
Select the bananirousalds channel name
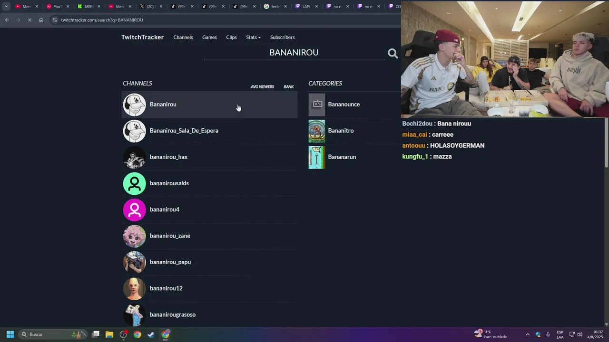click(x=169, y=183)
